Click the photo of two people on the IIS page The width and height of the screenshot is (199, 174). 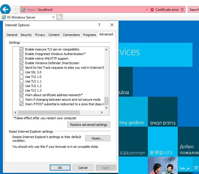pyautogui.click(x=163, y=165)
